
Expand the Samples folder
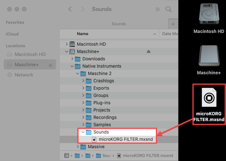pos(83,124)
